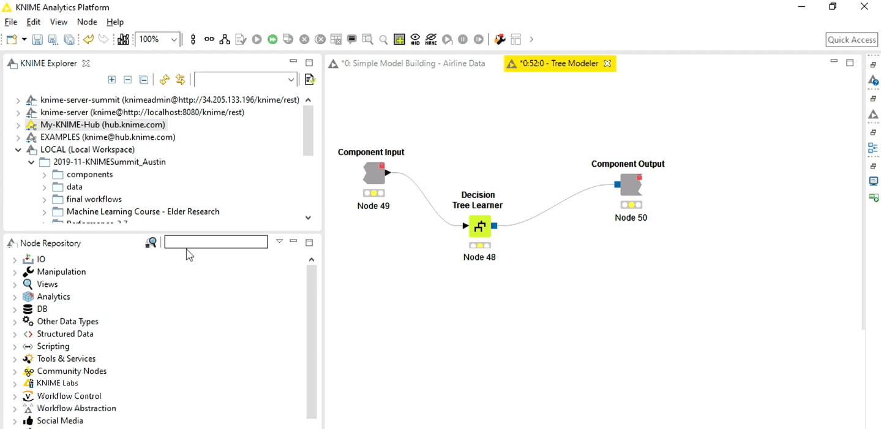Image resolution: width=881 pixels, height=429 pixels.
Task: Open the Edit menu
Action: (x=33, y=22)
